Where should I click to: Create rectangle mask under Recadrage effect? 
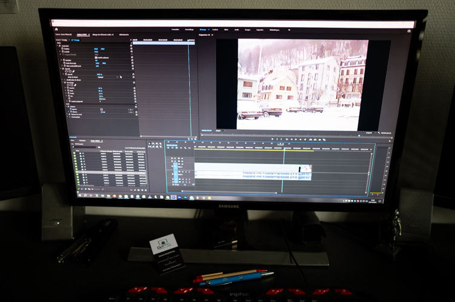[x=71, y=85]
